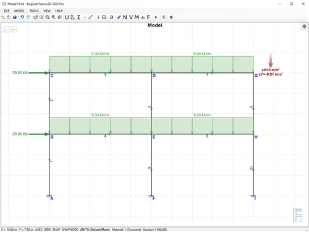Show the V shear force diagram
This screenshot has width=309, height=232.
pos(131,17)
